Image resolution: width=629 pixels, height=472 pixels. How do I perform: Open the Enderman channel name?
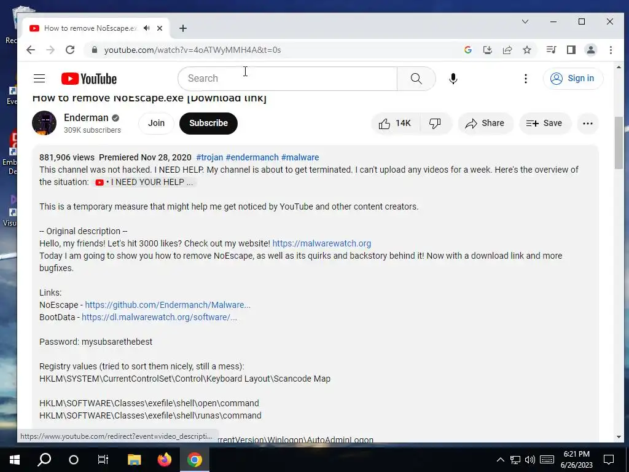pyautogui.click(x=86, y=117)
